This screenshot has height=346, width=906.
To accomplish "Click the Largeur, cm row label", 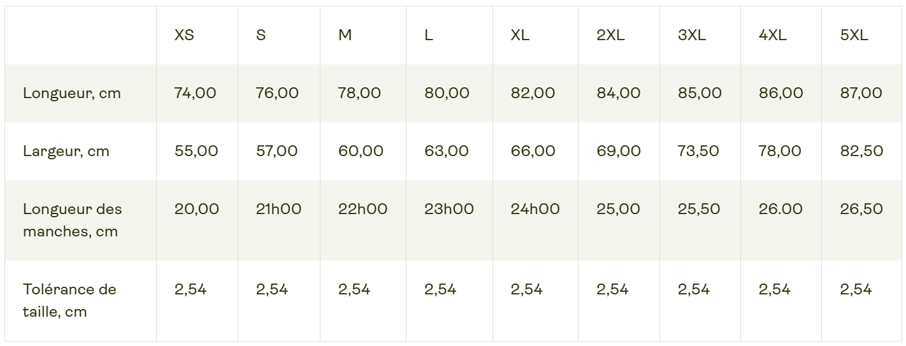I will click(x=66, y=152).
